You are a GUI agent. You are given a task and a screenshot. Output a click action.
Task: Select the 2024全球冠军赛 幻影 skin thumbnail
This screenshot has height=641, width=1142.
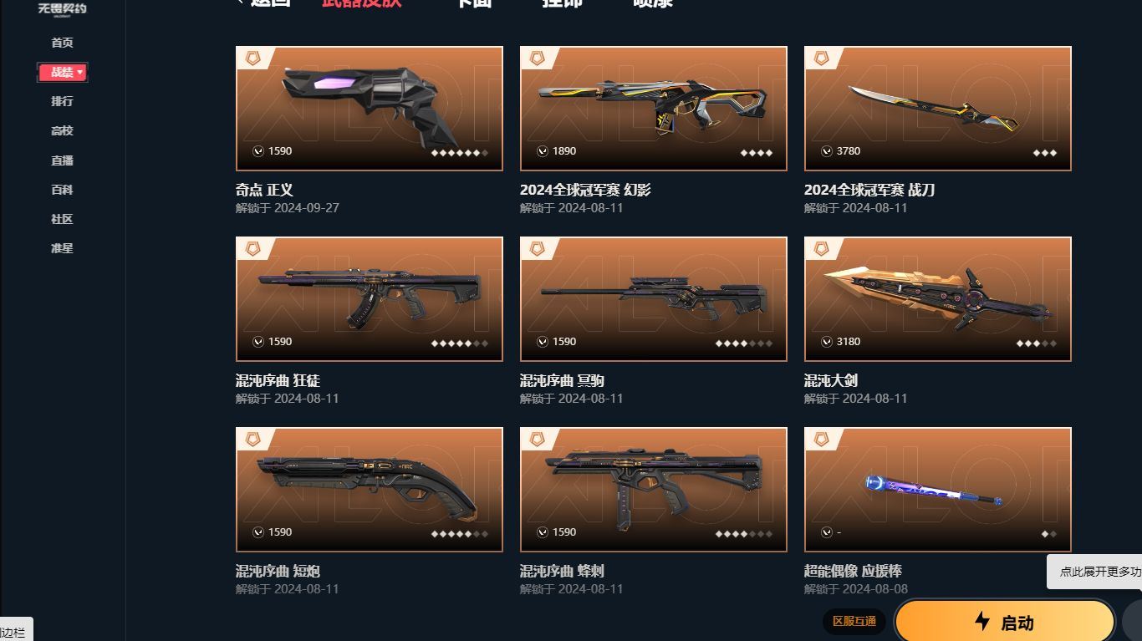pos(654,109)
